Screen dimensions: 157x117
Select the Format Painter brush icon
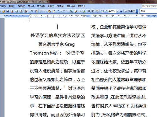click(53, 11)
